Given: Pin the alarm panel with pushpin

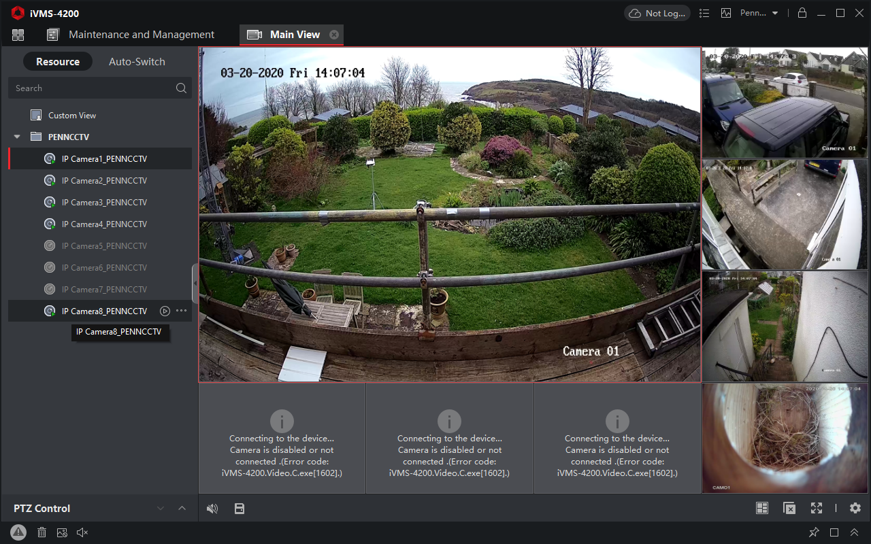Looking at the screenshot, I should 814,532.
